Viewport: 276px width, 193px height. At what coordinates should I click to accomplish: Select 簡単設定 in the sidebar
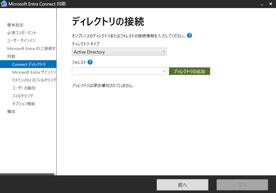pos(15,25)
